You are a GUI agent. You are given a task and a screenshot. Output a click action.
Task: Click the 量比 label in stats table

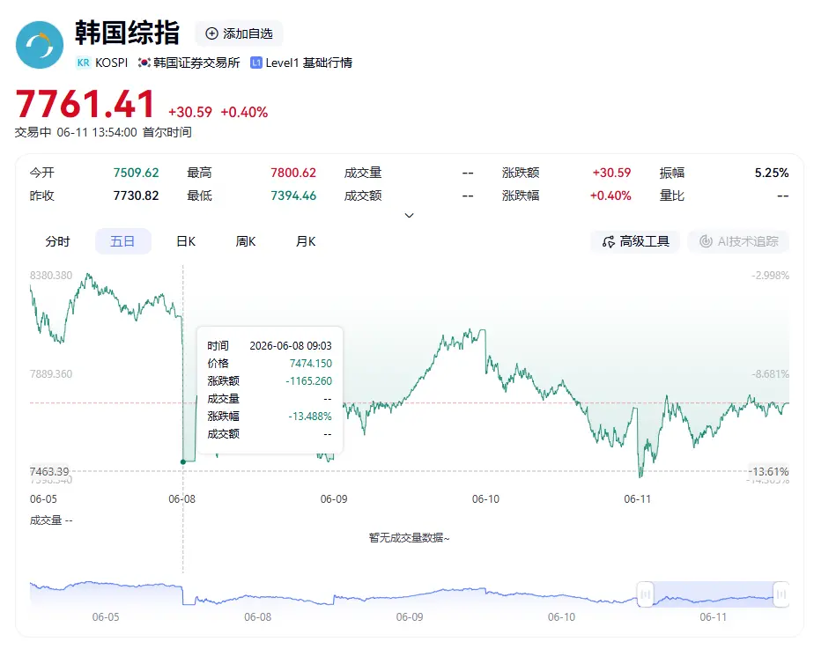(x=672, y=195)
